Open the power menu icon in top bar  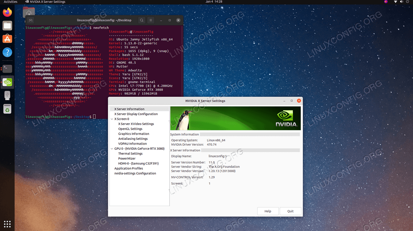(407, 2)
